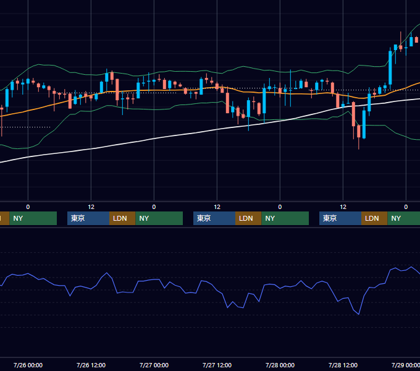Screen dimensions: 420x371
Task: Click the LDN session block after 7/26 12:00
Action: 122,218
